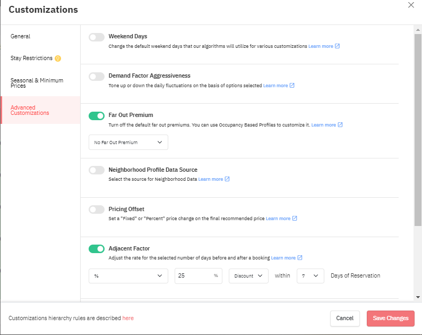Close the Customizations dialog with X
The width and height of the screenshot is (422, 335).
click(411, 5)
